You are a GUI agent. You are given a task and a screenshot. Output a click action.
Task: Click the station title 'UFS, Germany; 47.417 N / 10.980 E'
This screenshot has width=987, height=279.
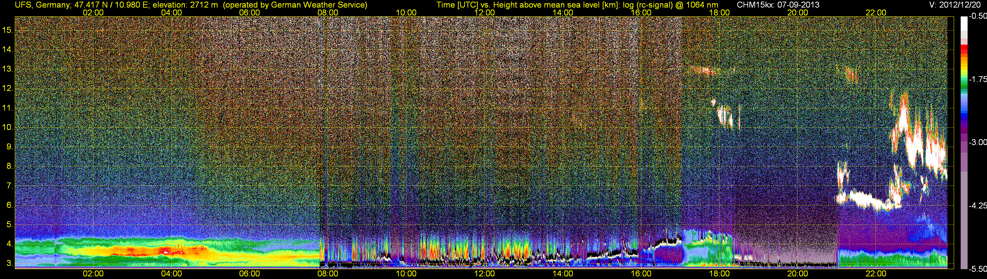click(x=82, y=5)
